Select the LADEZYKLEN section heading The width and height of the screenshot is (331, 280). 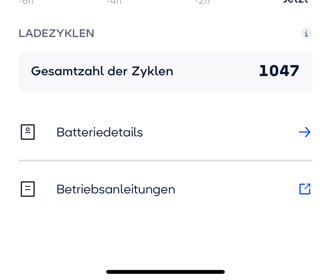pos(56,34)
